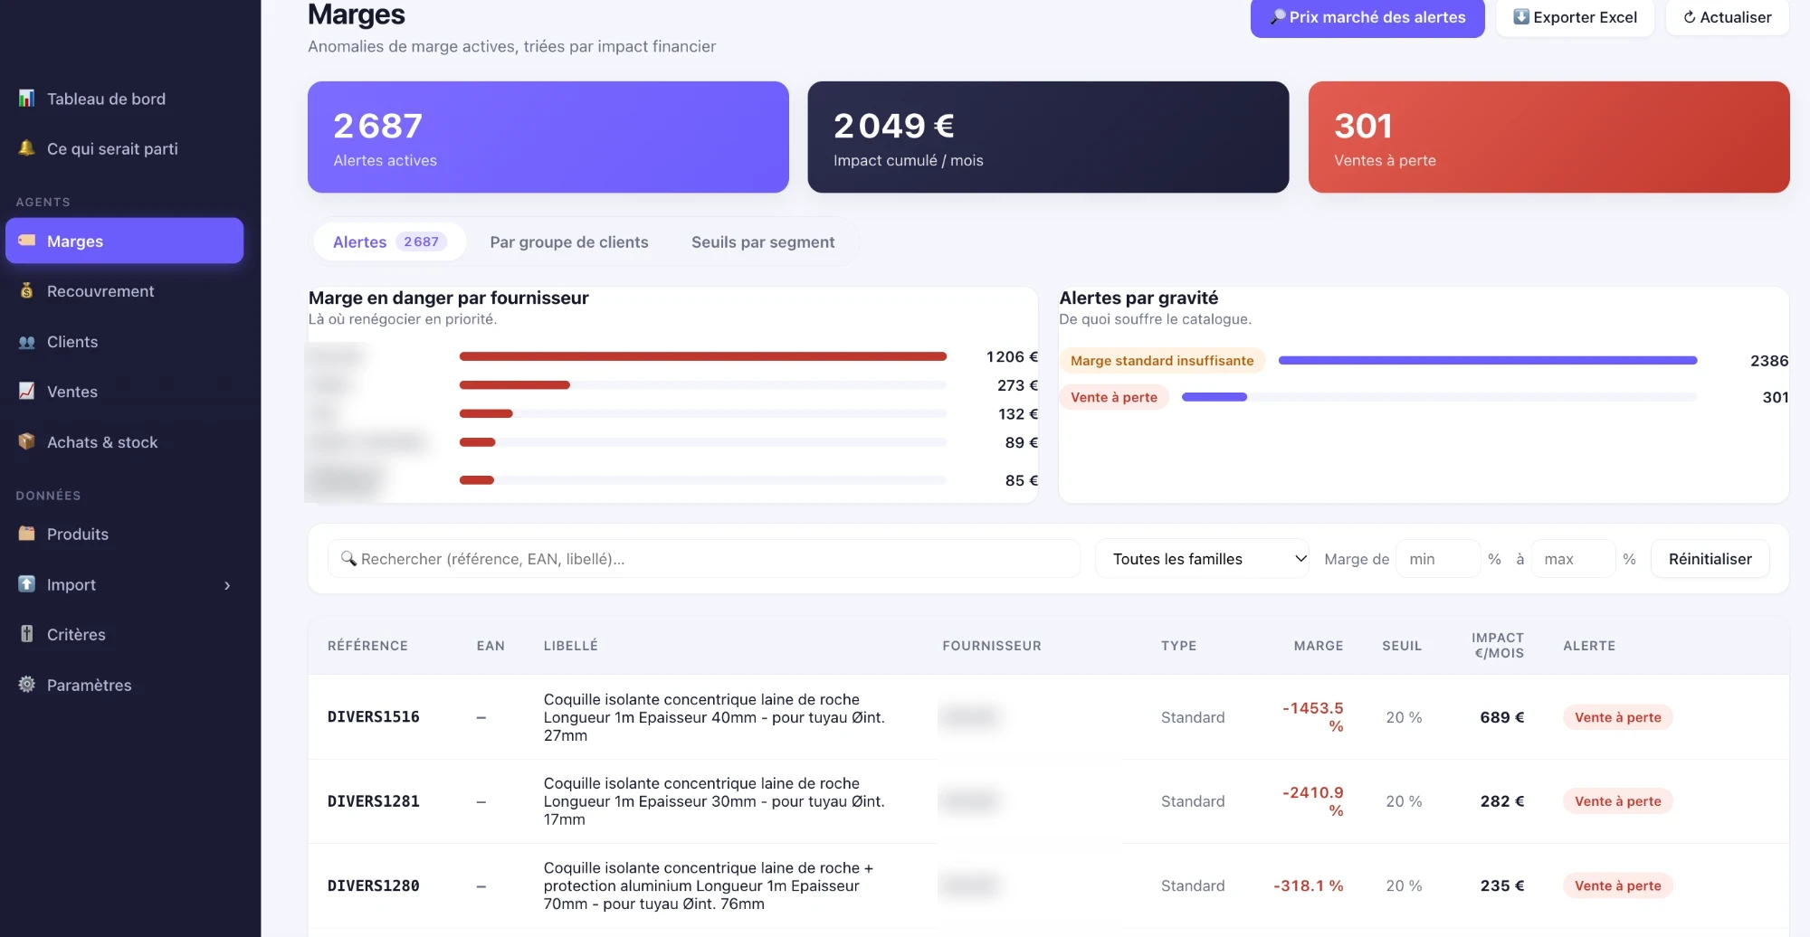Select the Recouvrement money bag icon
Image resolution: width=1810 pixels, height=937 pixels.
click(27, 291)
